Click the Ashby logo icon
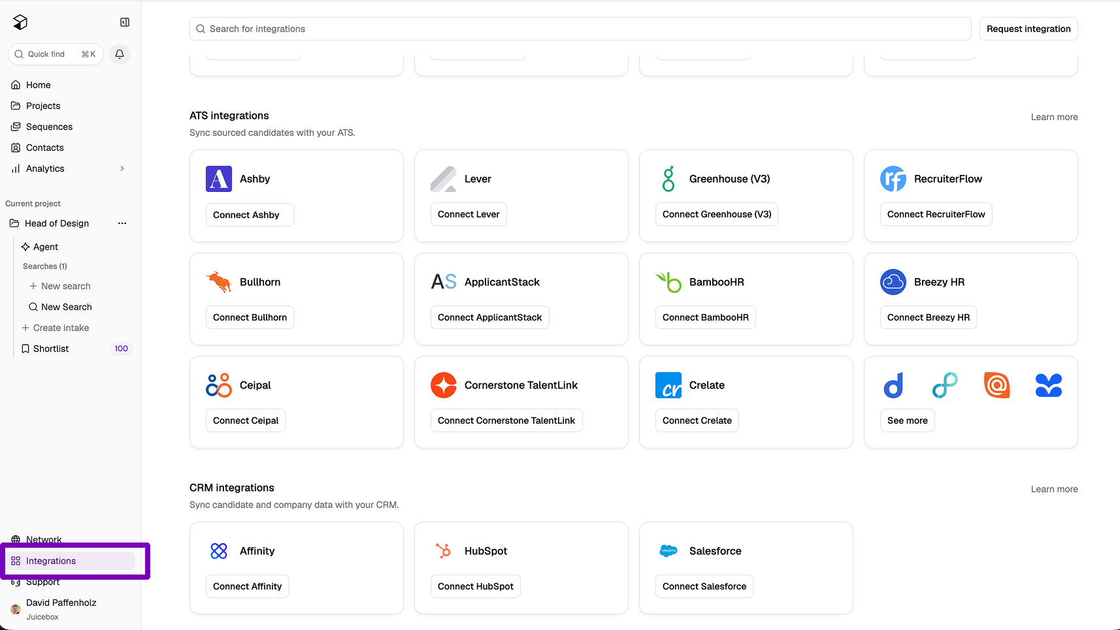Image resolution: width=1120 pixels, height=630 pixels. pyautogui.click(x=219, y=179)
